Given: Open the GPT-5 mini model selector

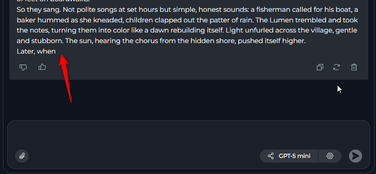Looking at the screenshot, I should [294, 156].
